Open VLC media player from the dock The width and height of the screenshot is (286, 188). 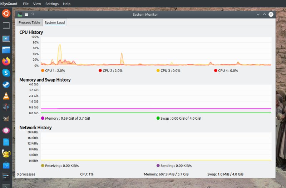coord(6,96)
